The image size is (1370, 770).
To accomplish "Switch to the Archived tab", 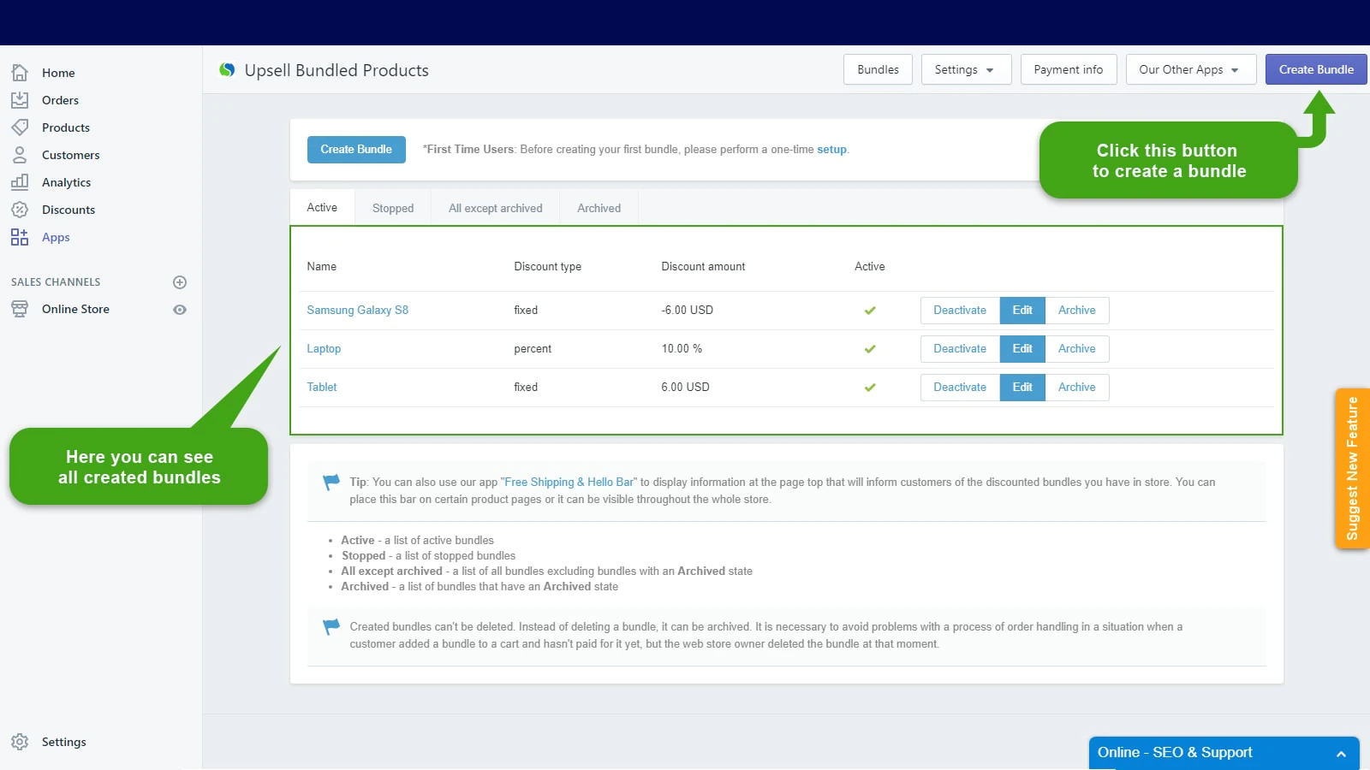I will 598,208.
